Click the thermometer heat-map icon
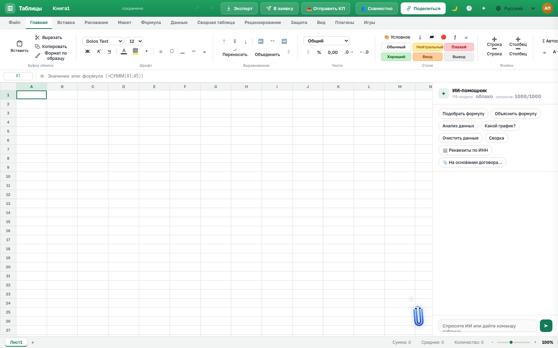Viewport: 558px width, 348px height. (x=420, y=37)
